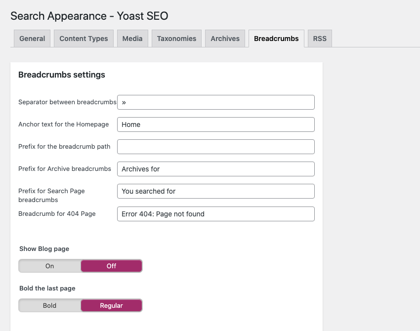
Task: Edit the Prefix for Archive breadcrumbs field
Action: (216, 169)
